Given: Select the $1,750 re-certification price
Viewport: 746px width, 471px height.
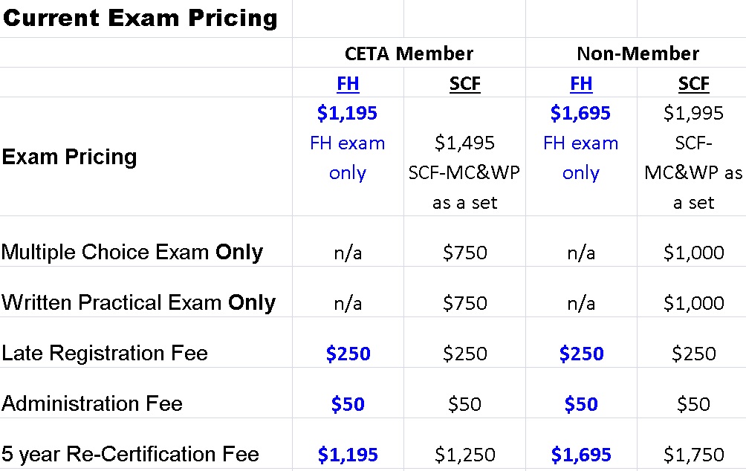Looking at the screenshot, I should 694,455.
